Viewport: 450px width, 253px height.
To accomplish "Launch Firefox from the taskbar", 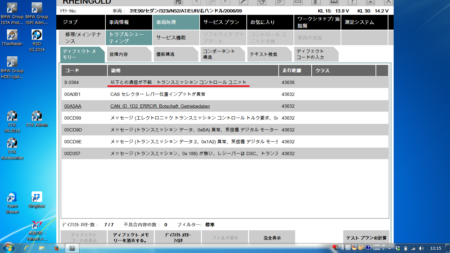I will click(56, 248).
